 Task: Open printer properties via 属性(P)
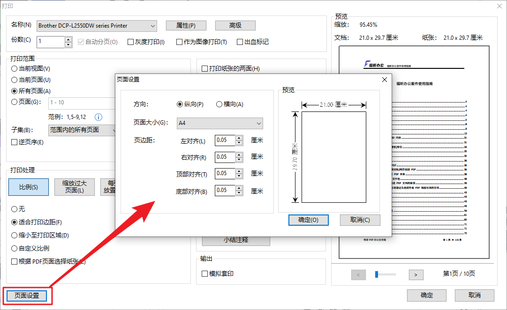186,25
